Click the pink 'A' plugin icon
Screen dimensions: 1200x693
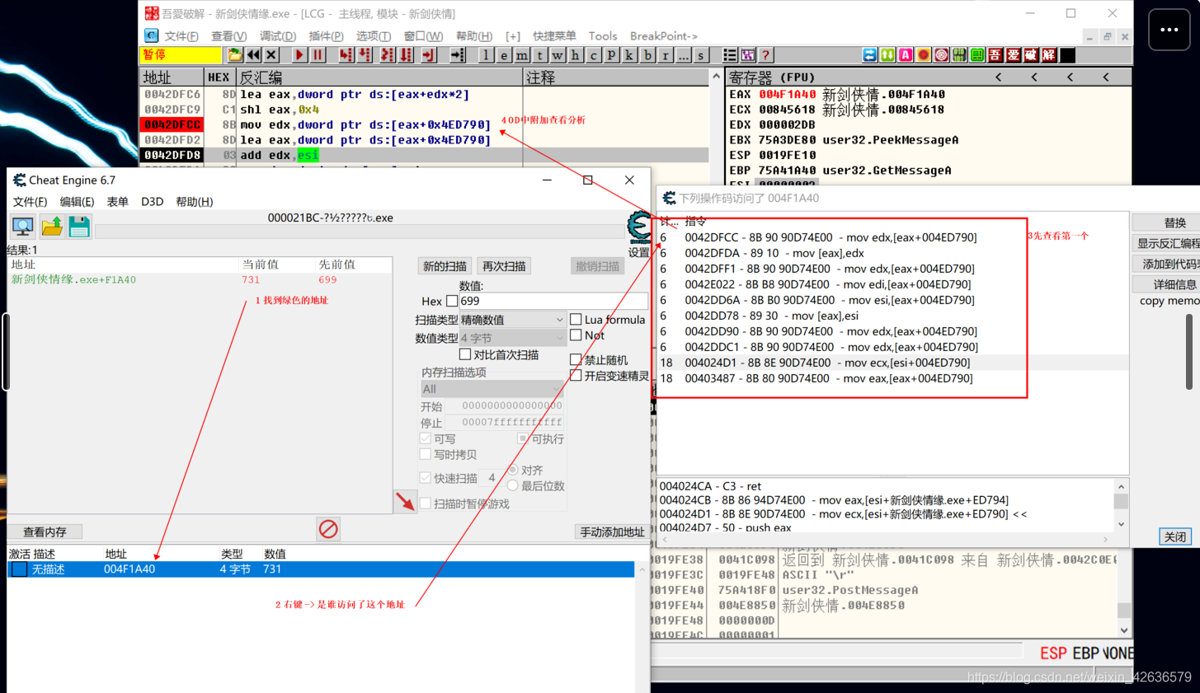click(906, 55)
